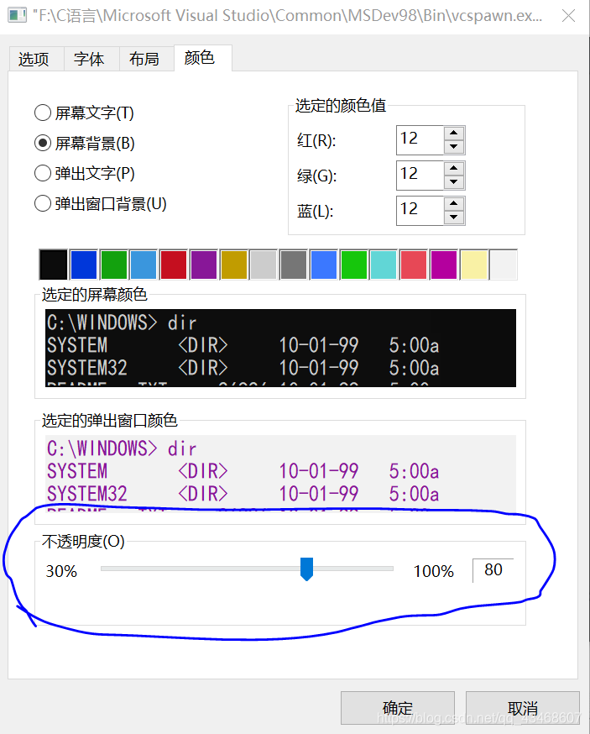The height and width of the screenshot is (734, 590).
Task: Click the opacity slider thumb
Action: (x=306, y=569)
